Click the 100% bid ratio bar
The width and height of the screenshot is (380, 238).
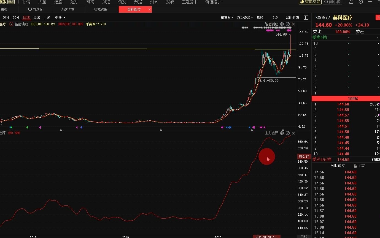(346, 99)
